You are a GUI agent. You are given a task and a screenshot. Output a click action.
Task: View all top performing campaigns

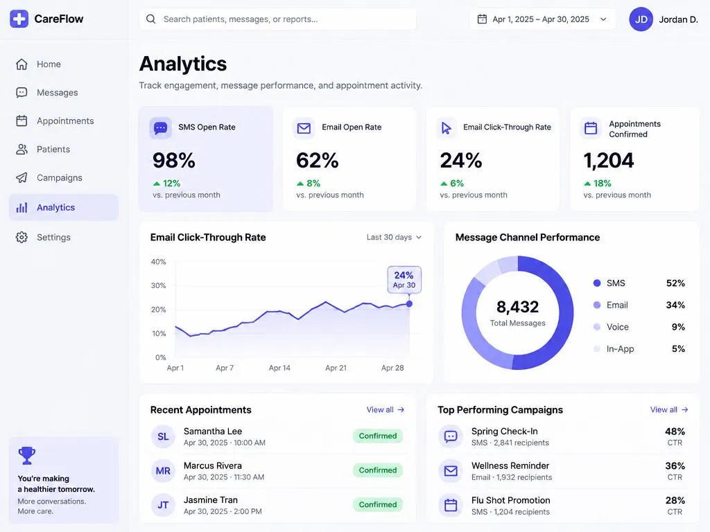click(x=669, y=409)
